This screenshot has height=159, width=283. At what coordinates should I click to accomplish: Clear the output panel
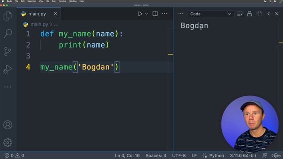[240, 14]
